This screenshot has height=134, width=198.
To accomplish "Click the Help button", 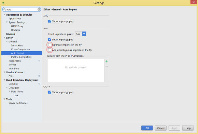I will tap(188, 128).
